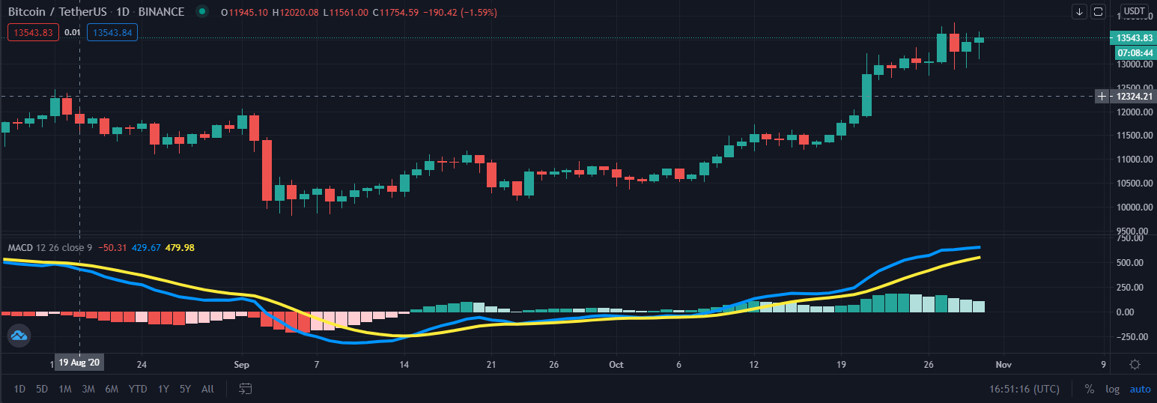
Task: Toggle auto scale mode
Action: [1140, 389]
